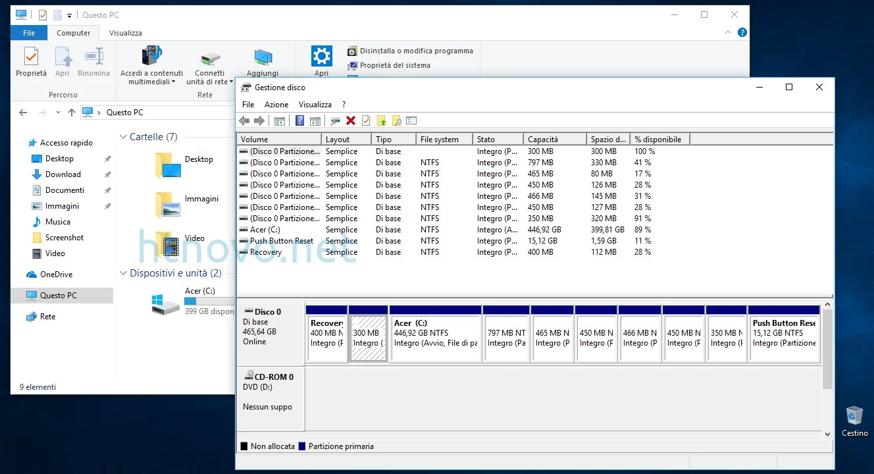Viewport: 874px width, 474px height.
Task: Open the Immagini folder in Cartelle list
Action: click(168, 204)
